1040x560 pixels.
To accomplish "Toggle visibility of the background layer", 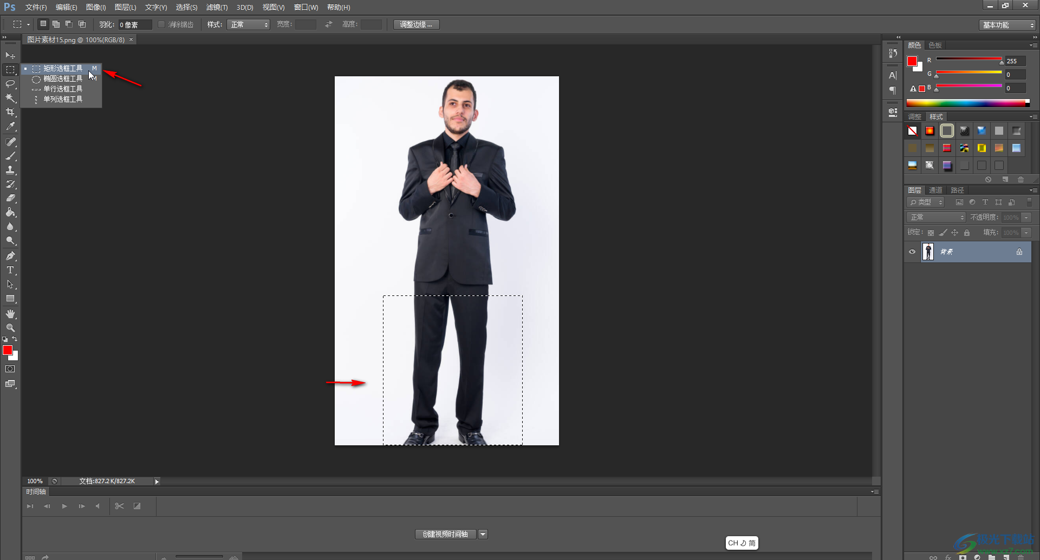I will (912, 252).
